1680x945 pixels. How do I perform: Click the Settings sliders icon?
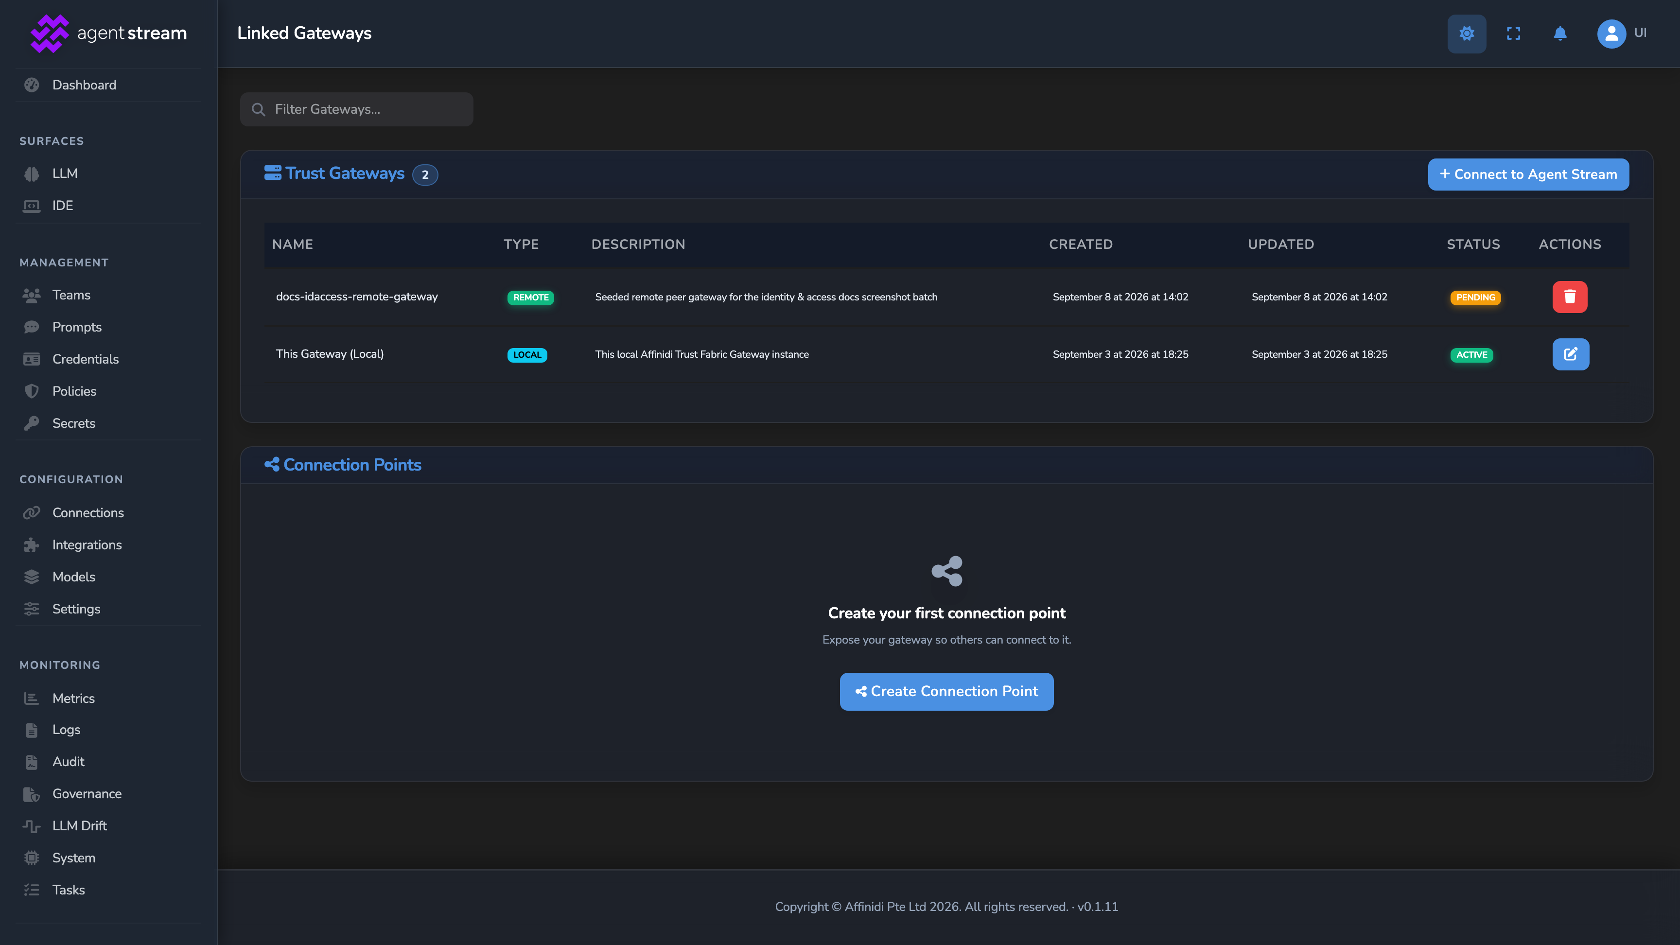[x=31, y=609]
